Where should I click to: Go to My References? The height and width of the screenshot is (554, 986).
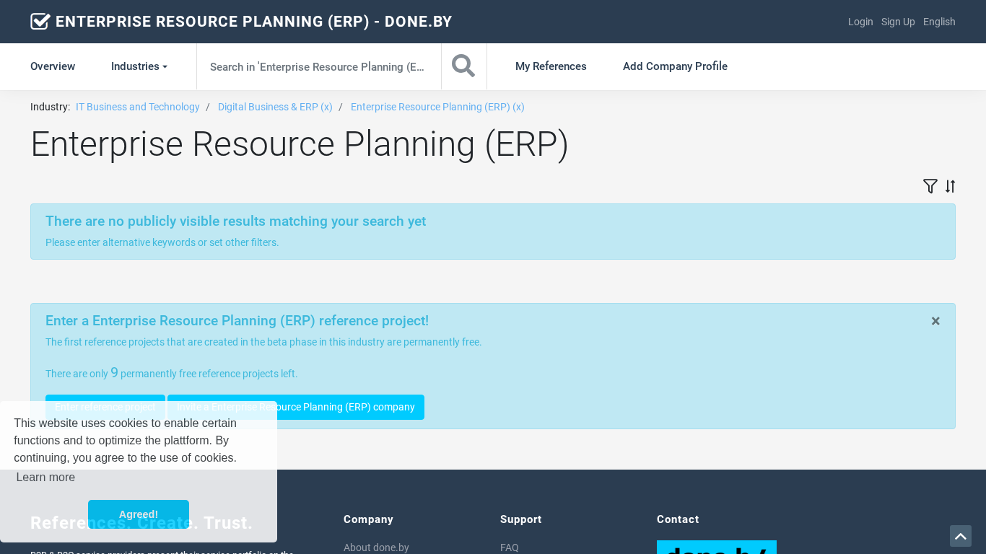(x=551, y=66)
